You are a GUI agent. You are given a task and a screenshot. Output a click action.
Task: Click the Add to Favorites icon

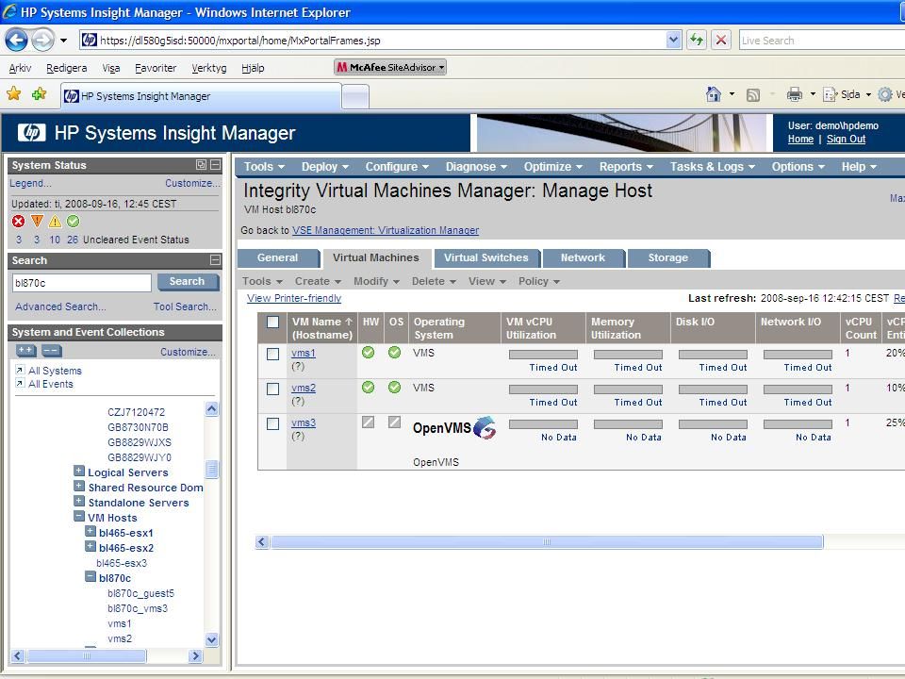click(x=40, y=94)
